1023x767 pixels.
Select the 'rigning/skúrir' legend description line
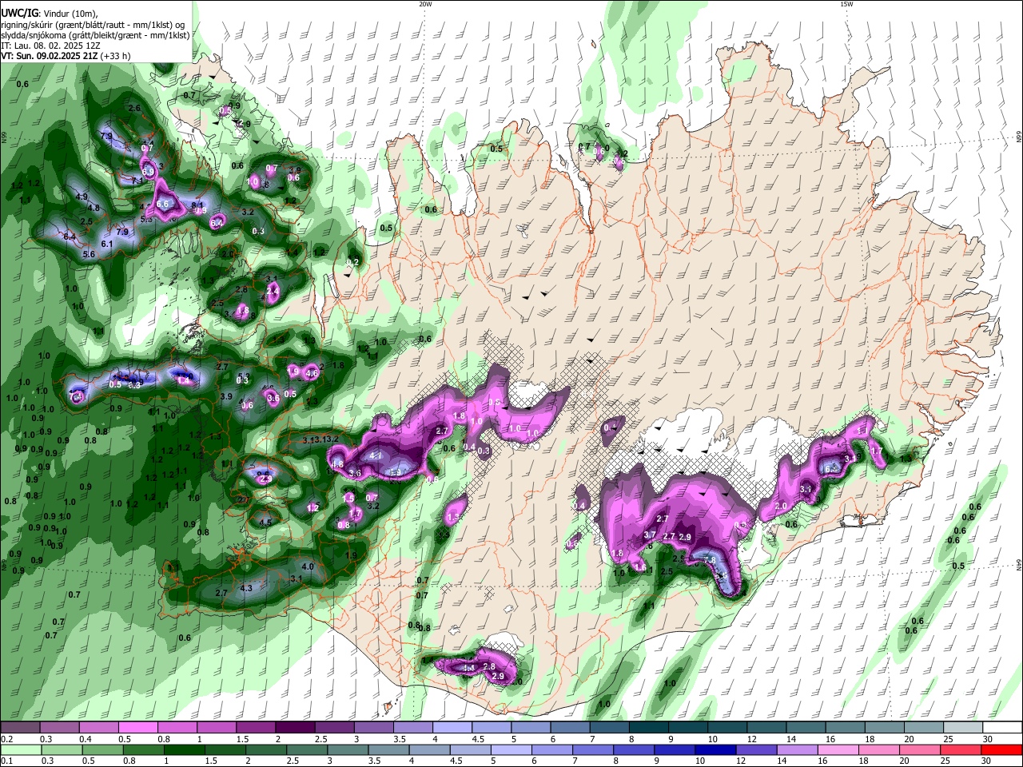pyautogui.click(x=93, y=25)
